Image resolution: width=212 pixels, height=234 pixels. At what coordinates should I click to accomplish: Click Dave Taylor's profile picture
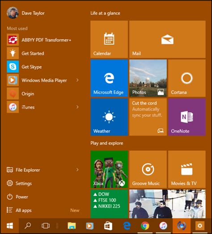click(x=13, y=13)
